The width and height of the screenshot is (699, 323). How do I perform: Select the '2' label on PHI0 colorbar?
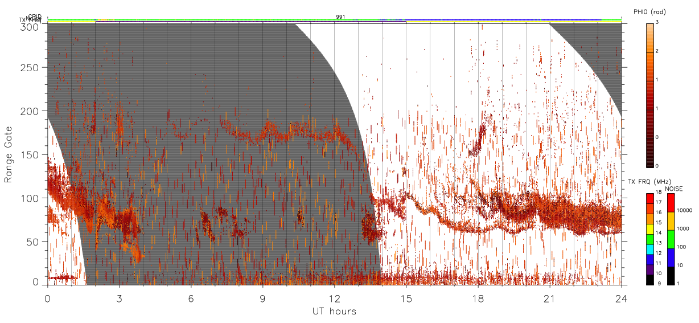click(x=658, y=52)
